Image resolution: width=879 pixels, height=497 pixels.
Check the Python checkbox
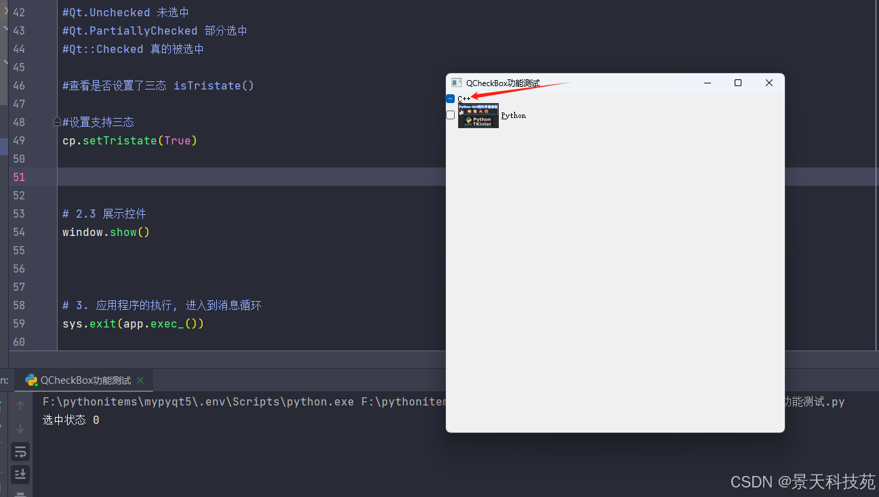click(x=450, y=115)
